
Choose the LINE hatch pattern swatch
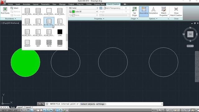(x=60, y=33)
